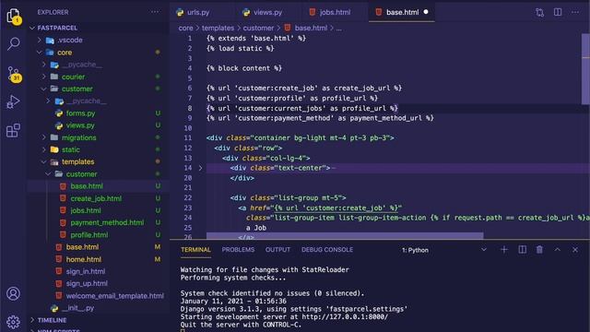Open the 1: Python terminal selector dropdown
Image resolution: width=590 pixels, height=332 pixels.
click(443, 250)
